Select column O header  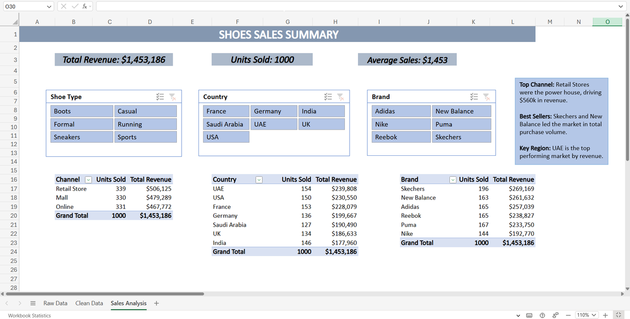click(x=607, y=22)
